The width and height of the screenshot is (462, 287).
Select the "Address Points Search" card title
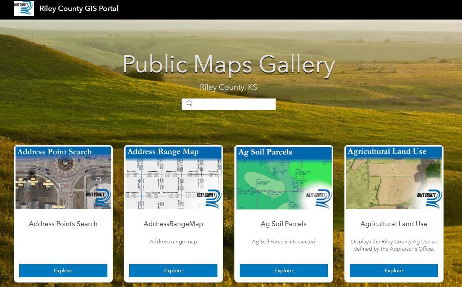tap(63, 224)
